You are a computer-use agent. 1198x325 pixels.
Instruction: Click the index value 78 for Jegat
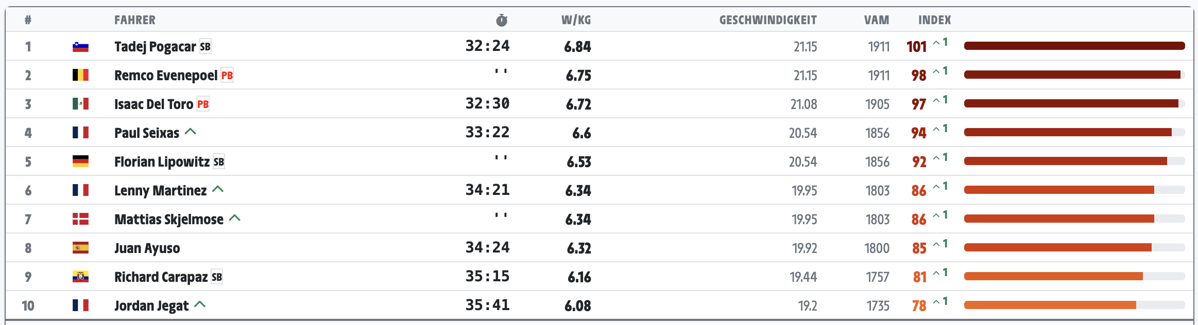[919, 306]
